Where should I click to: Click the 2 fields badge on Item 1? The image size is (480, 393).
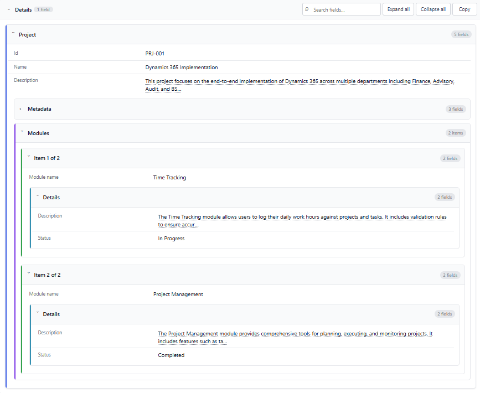coord(450,158)
